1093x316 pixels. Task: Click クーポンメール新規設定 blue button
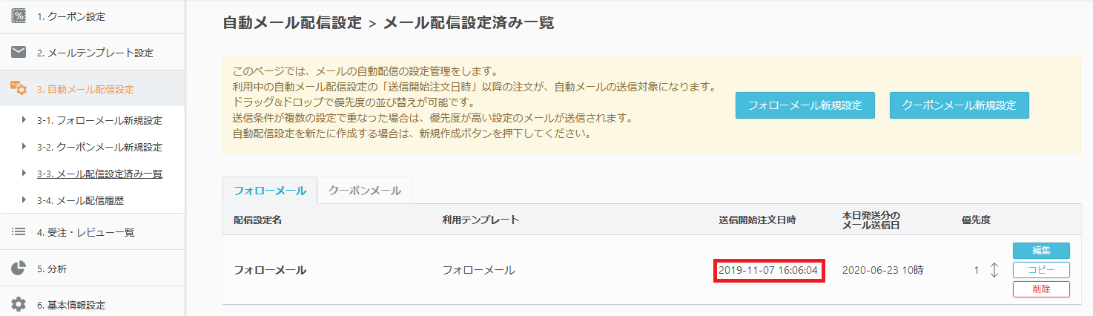click(x=960, y=105)
